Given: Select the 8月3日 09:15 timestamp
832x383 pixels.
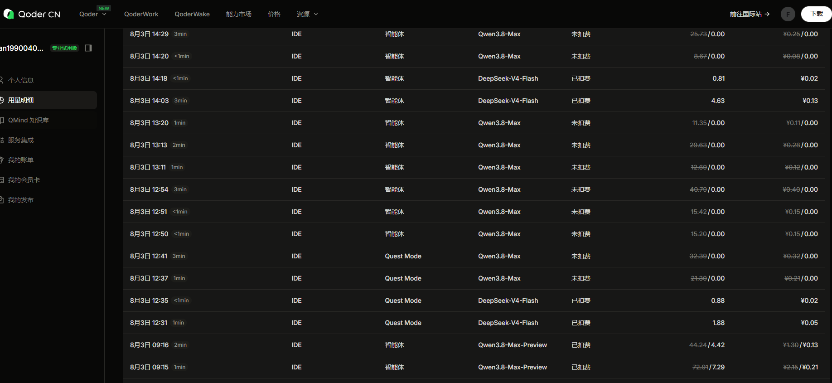Looking at the screenshot, I should pyautogui.click(x=149, y=367).
